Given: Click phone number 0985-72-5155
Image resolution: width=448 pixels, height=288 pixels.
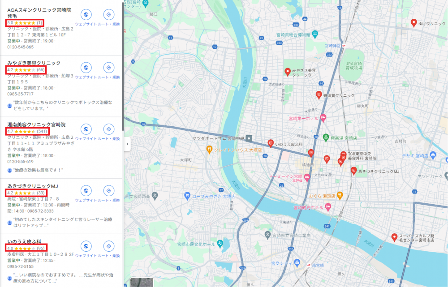Looking at the screenshot, I should point(20,267).
